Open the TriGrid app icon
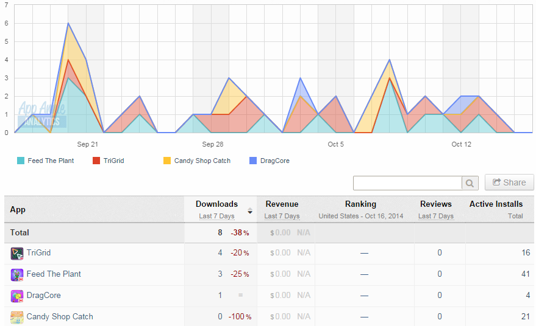Viewport: 536px width, 326px height. pyautogui.click(x=16, y=254)
